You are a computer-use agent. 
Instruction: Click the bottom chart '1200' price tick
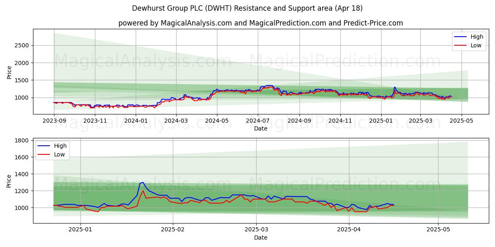[22, 191]
